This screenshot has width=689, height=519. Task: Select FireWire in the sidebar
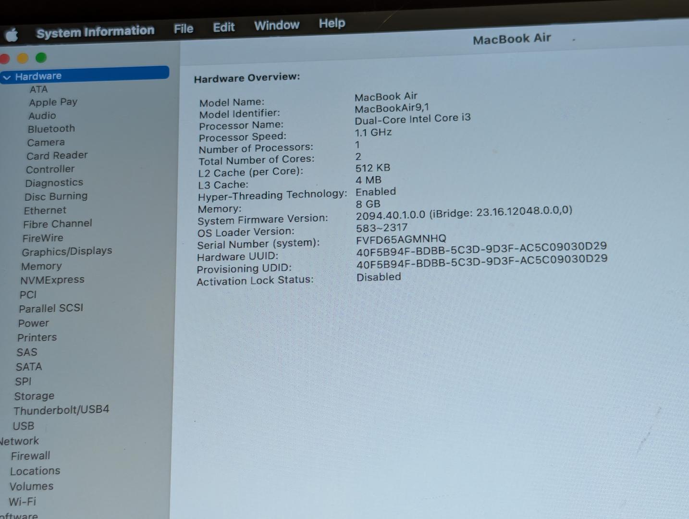[x=42, y=238]
